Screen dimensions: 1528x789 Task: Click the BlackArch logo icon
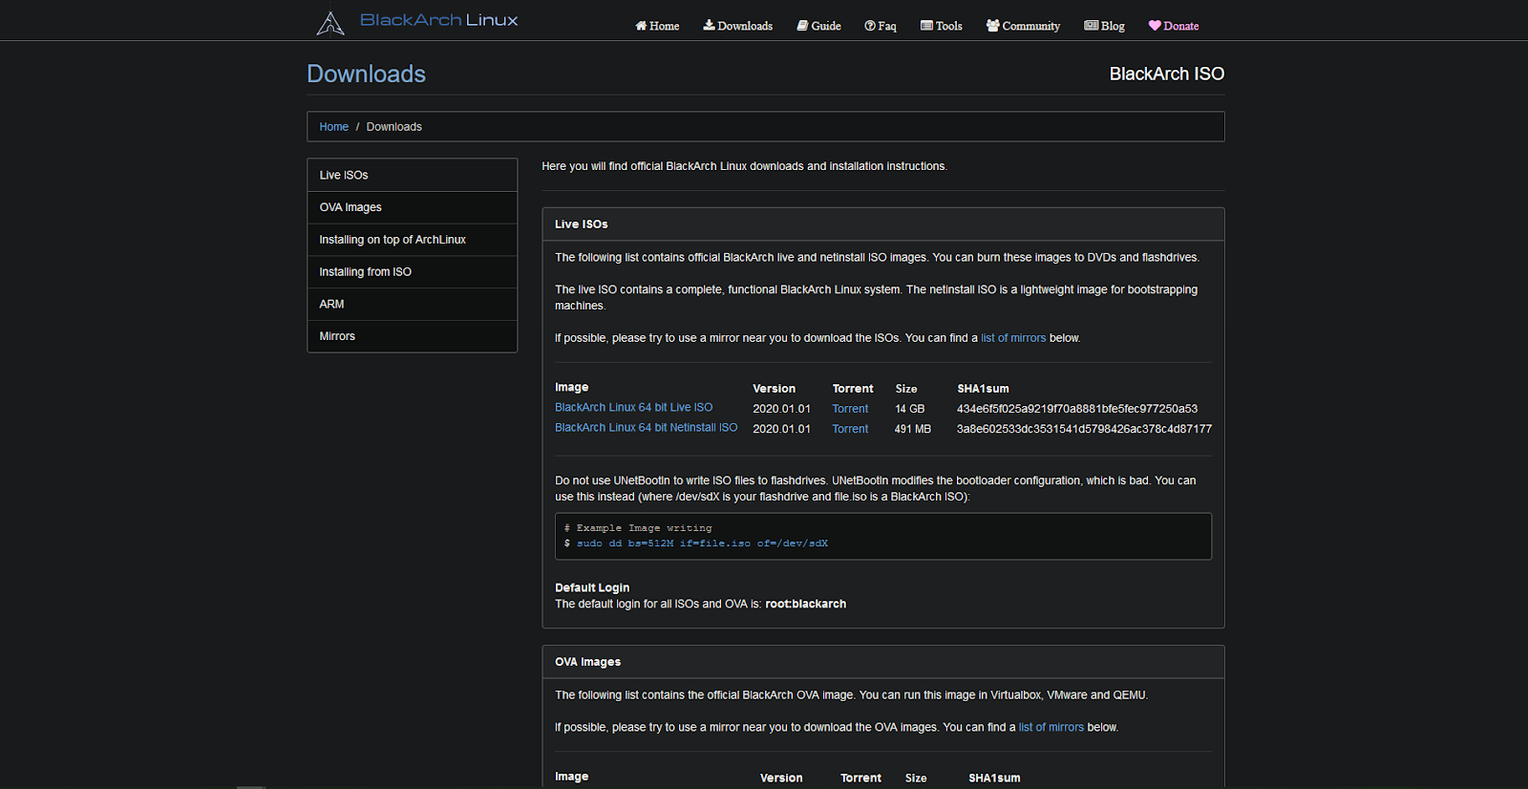330,23
